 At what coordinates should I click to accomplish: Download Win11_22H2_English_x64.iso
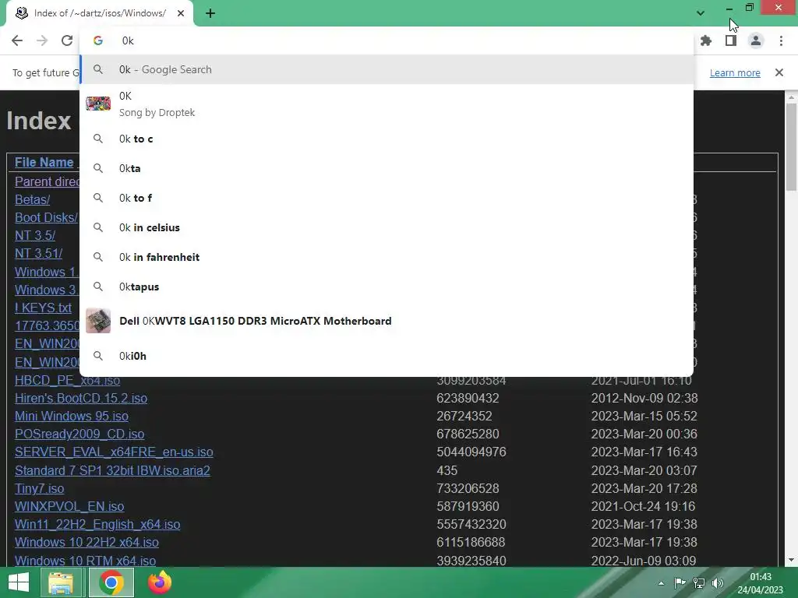[x=97, y=524]
